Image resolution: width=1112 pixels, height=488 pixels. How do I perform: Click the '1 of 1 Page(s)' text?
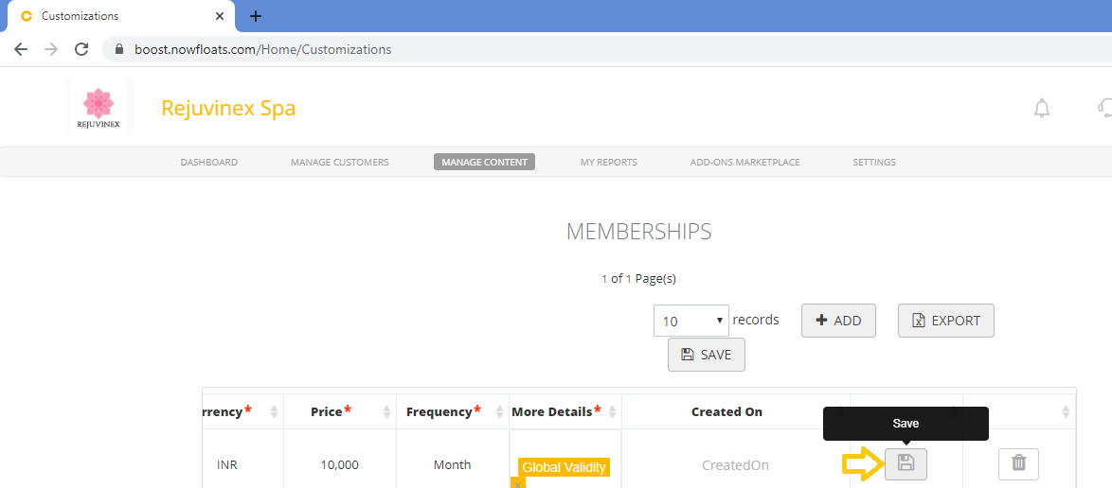pyautogui.click(x=639, y=279)
